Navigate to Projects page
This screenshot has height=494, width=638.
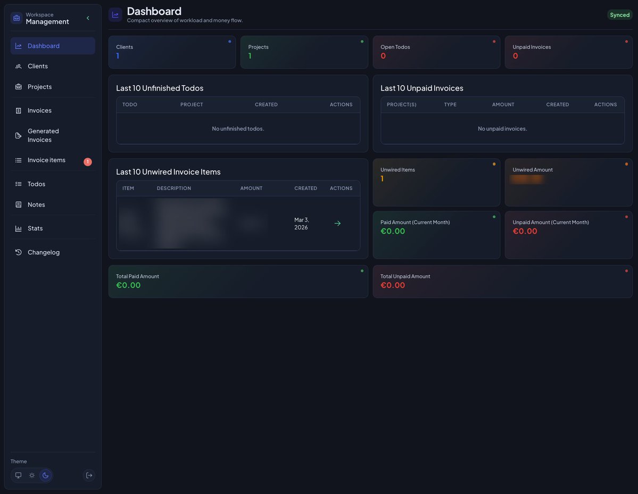(53, 87)
